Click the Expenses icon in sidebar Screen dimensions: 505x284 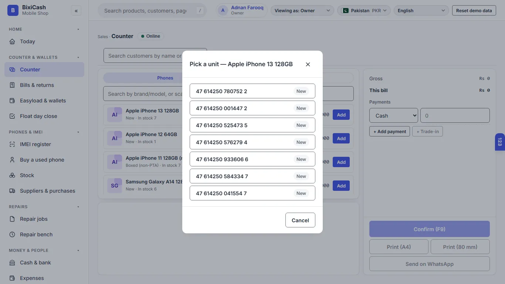(x=12, y=278)
